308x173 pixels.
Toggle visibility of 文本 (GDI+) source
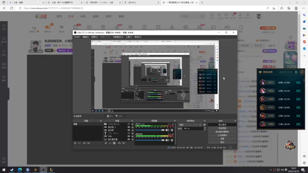click(129, 133)
